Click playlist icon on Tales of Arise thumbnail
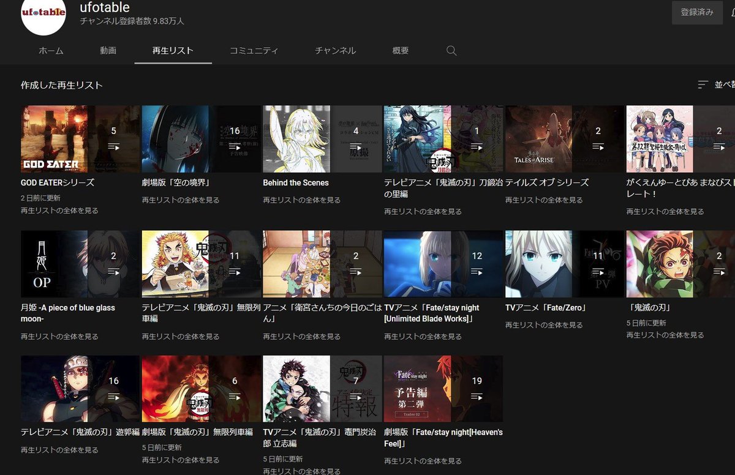Viewport: 735px width, 475px height. (x=598, y=147)
